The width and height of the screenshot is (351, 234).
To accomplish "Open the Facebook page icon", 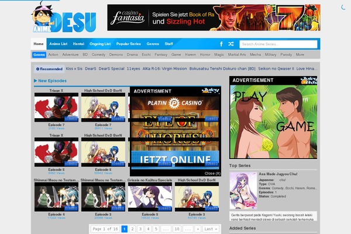I will click(221, 44).
